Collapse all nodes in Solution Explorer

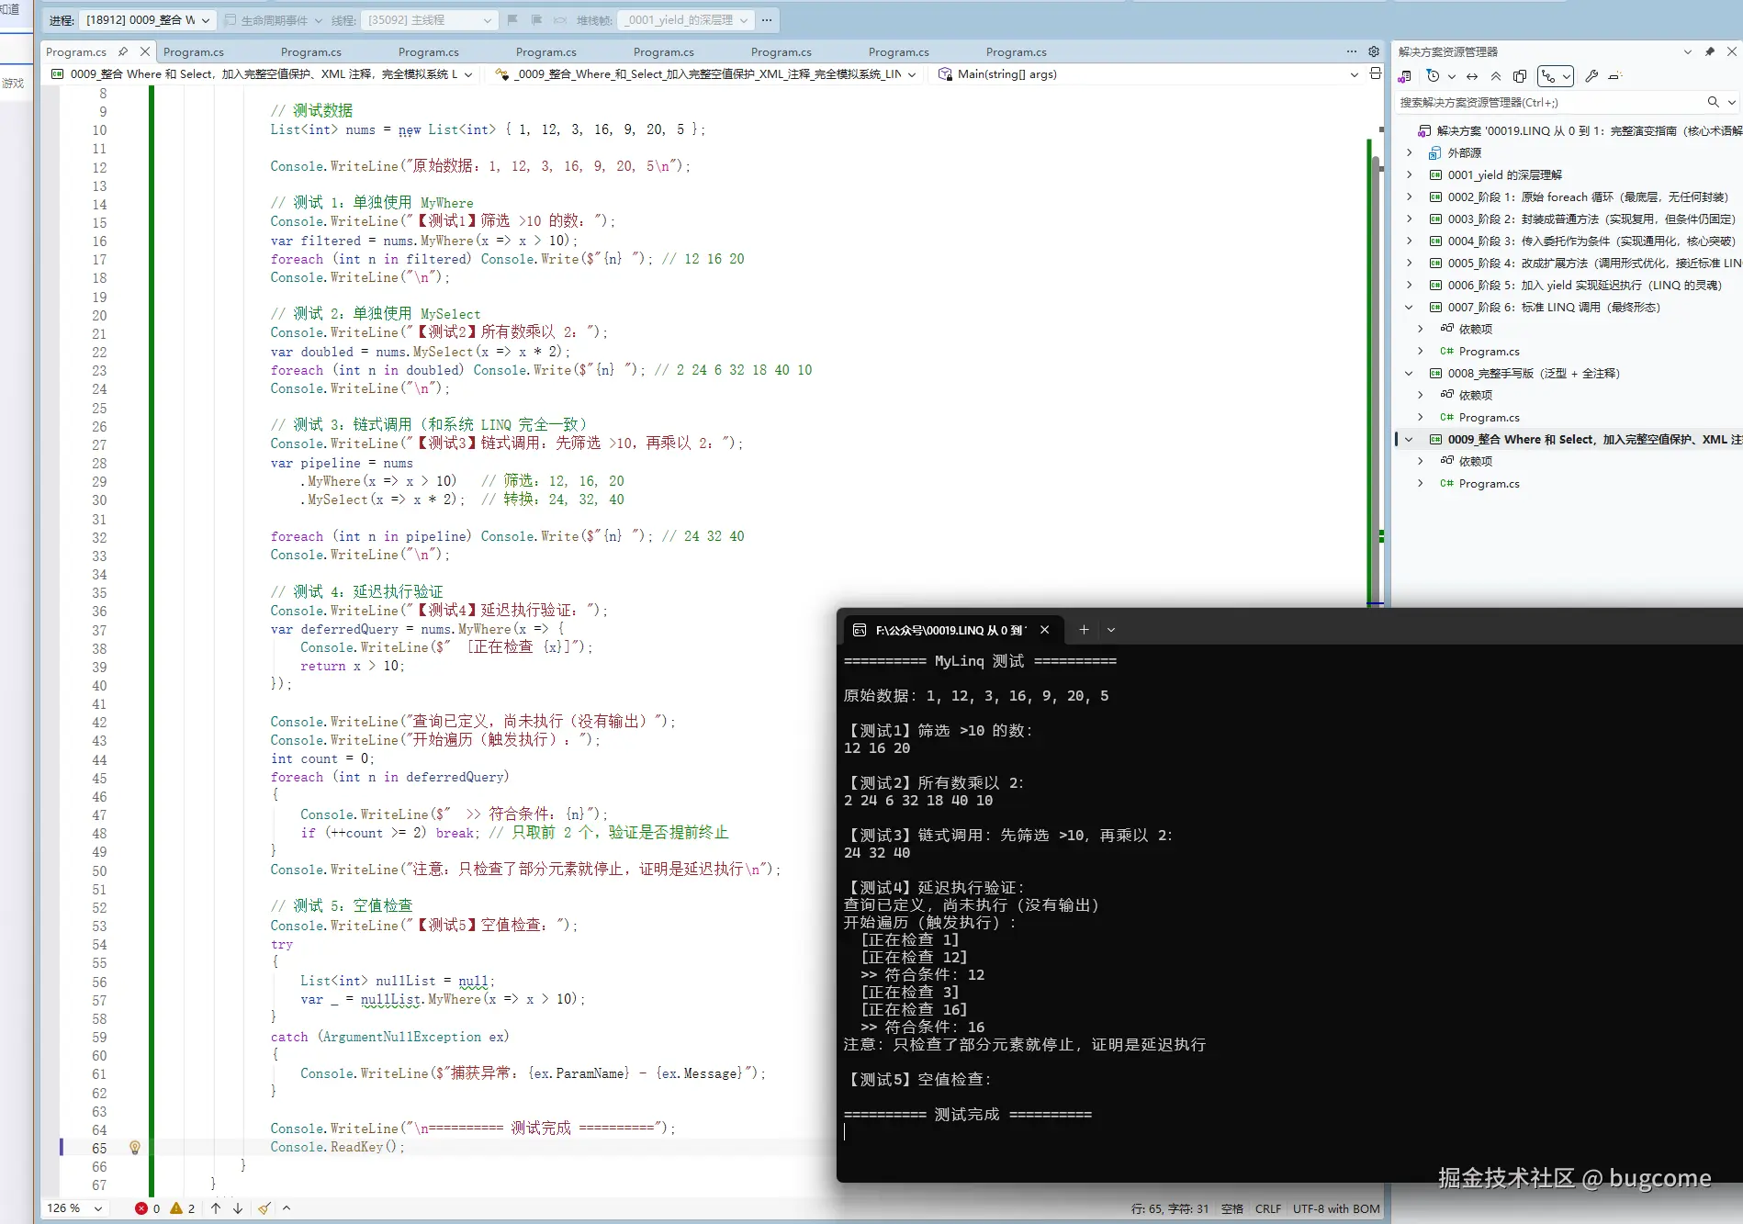1496,76
